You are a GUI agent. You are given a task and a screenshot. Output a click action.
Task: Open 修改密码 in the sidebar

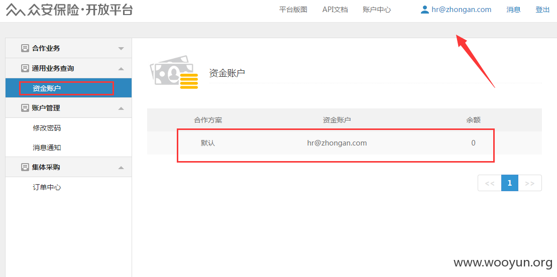click(47, 128)
